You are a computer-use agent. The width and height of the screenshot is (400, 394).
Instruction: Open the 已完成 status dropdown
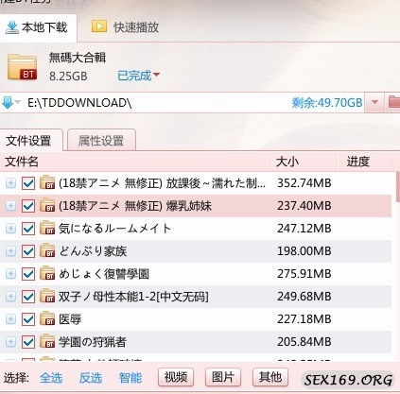coord(138,76)
